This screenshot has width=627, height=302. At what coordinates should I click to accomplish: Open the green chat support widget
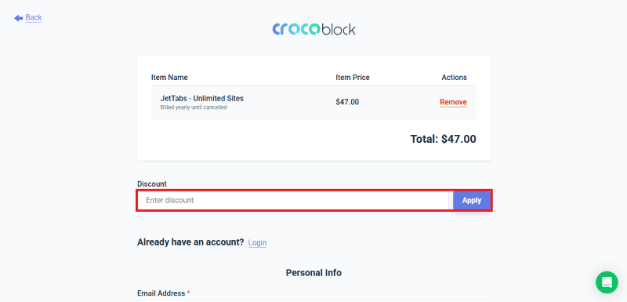(607, 282)
